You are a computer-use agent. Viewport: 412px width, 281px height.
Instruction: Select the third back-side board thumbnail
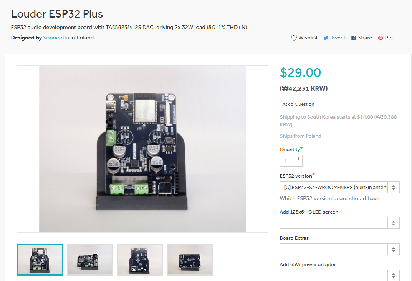coord(140,260)
